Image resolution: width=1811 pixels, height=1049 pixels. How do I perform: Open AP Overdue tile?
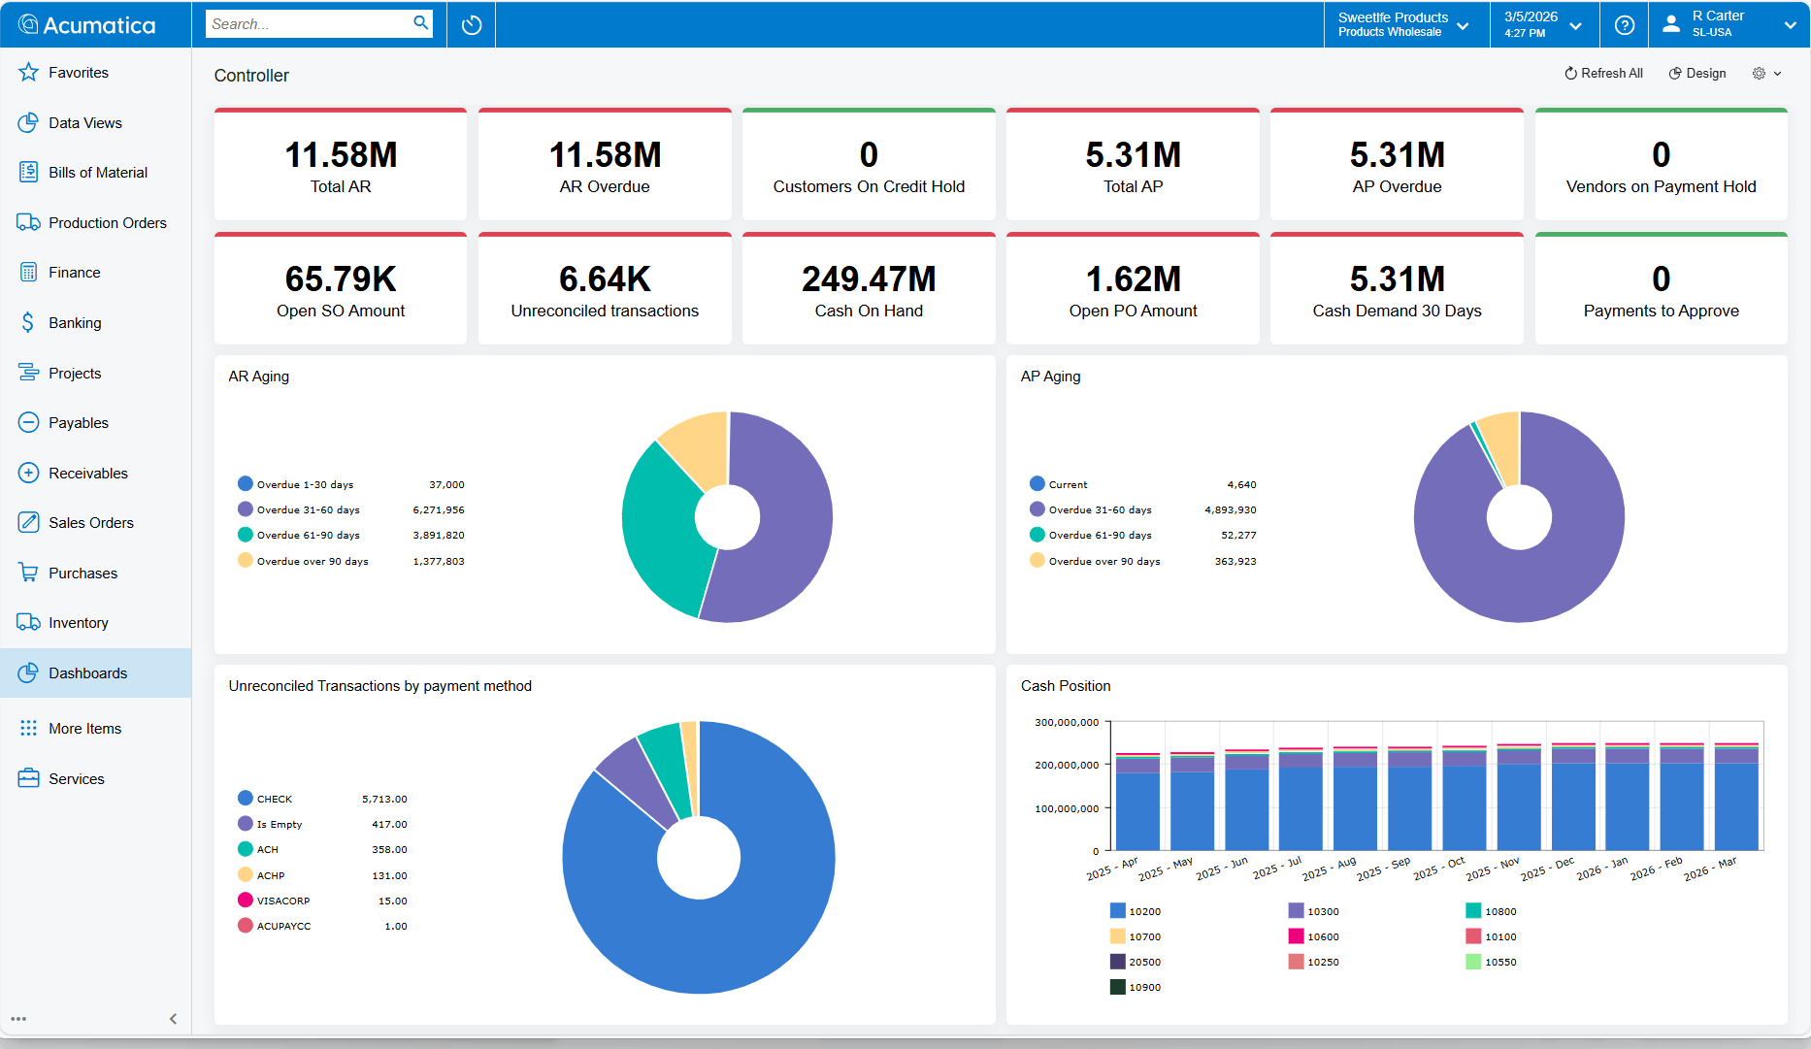[1397, 165]
